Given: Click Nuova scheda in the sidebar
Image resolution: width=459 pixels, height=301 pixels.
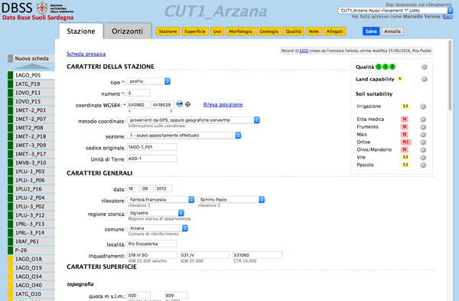Looking at the screenshot, I should tap(31, 59).
